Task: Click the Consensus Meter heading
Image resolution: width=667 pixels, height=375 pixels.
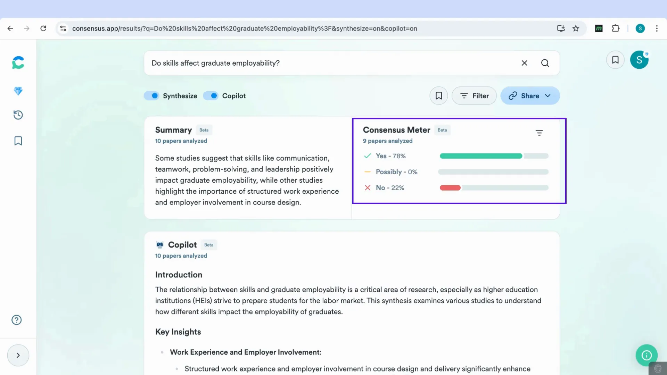Action: pyautogui.click(x=396, y=130)
